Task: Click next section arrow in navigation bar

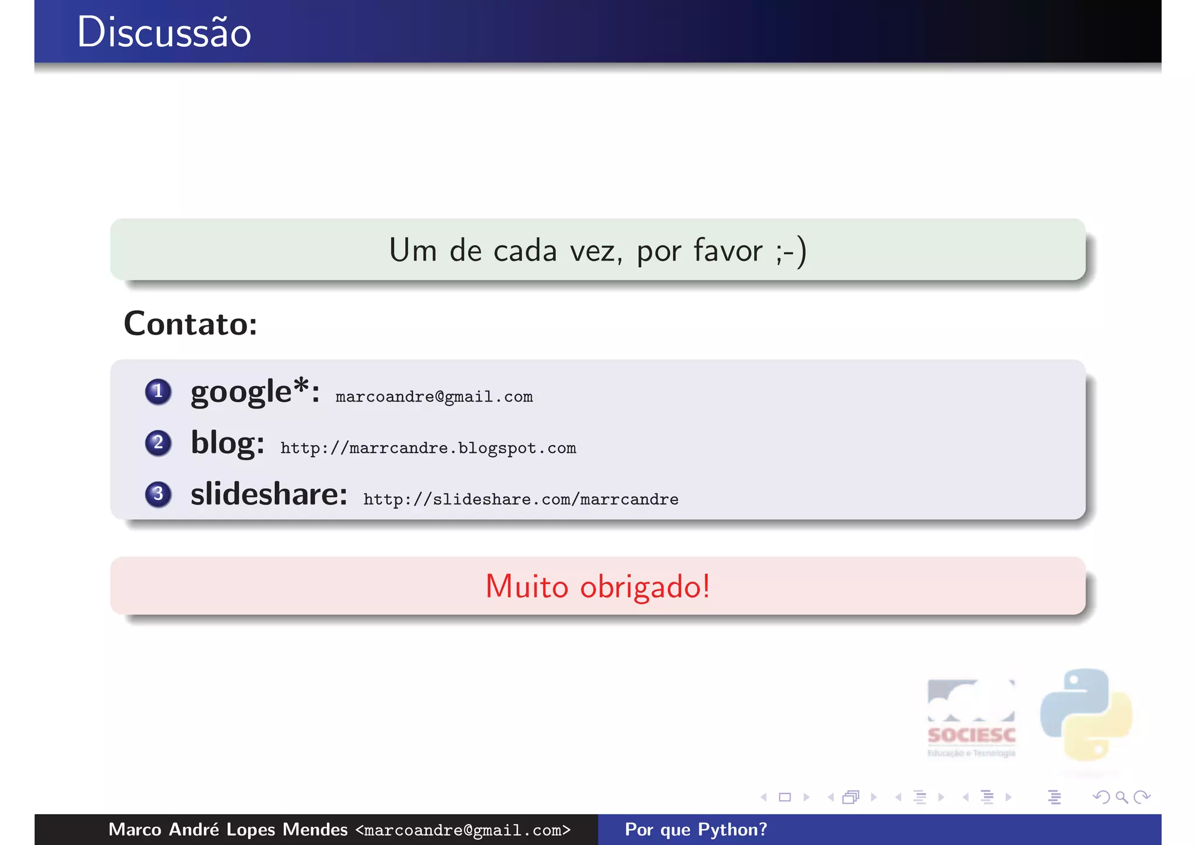Action: [1009, 797]
